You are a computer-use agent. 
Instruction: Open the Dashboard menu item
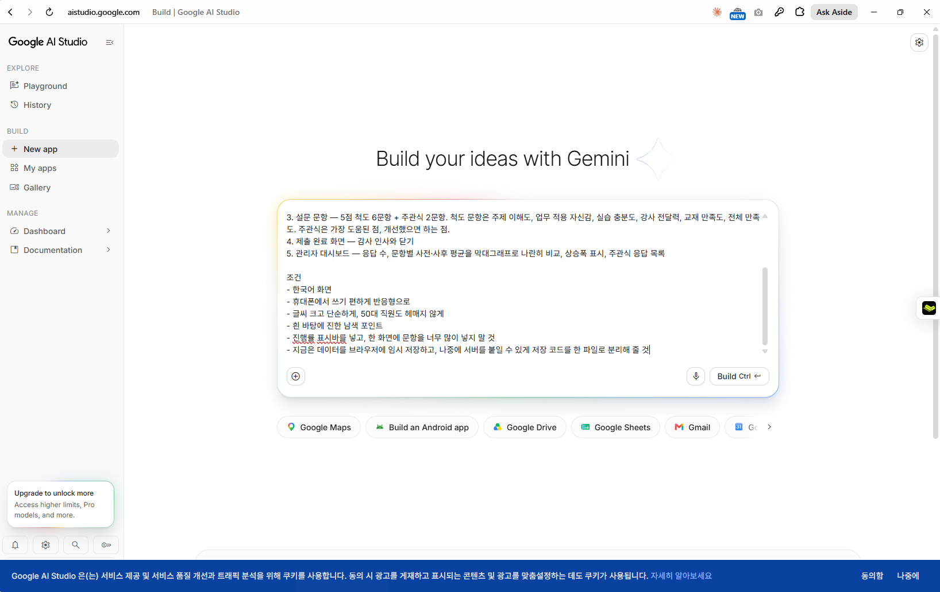[x=44, y=231]
